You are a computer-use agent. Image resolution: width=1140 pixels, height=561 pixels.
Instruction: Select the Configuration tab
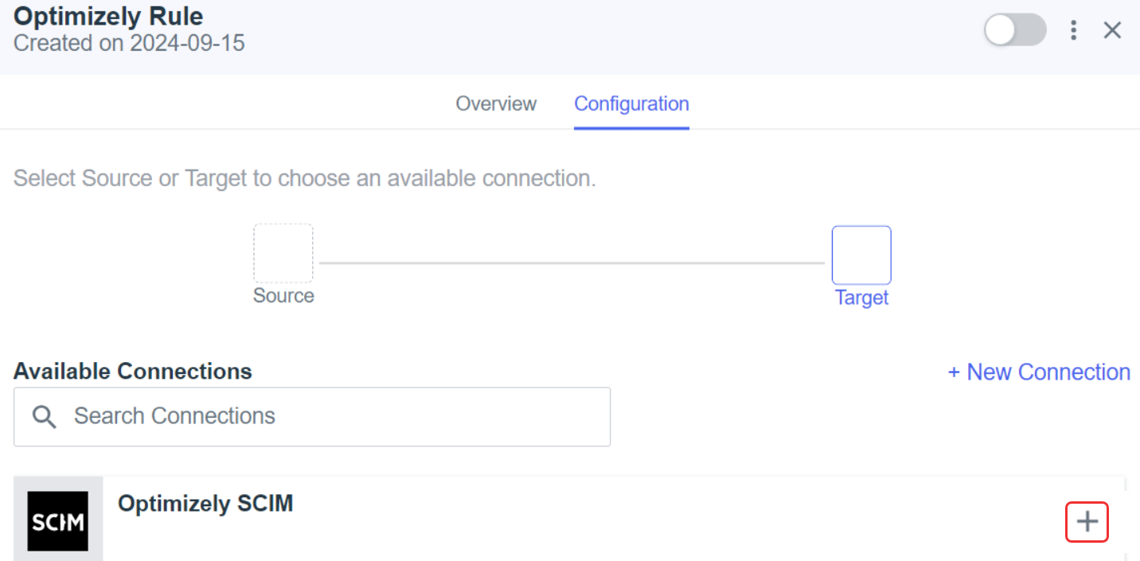631,104
